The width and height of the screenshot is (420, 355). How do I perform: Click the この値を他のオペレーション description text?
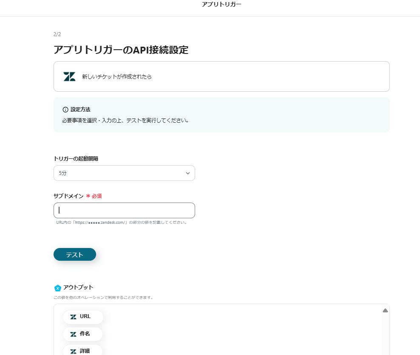tap(103, 298)
